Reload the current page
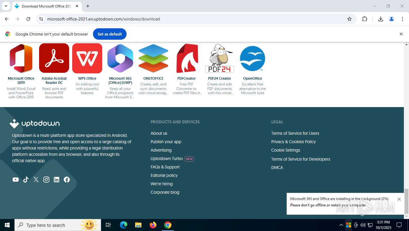The image size is (409, 231). (28, 19)
